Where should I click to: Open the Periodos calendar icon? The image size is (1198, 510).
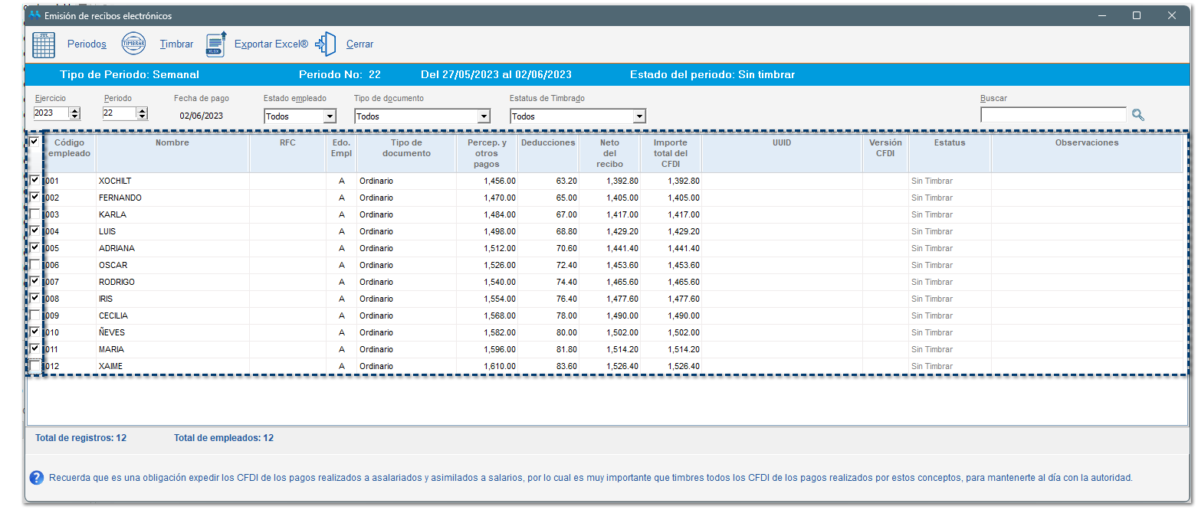point(43,44)
